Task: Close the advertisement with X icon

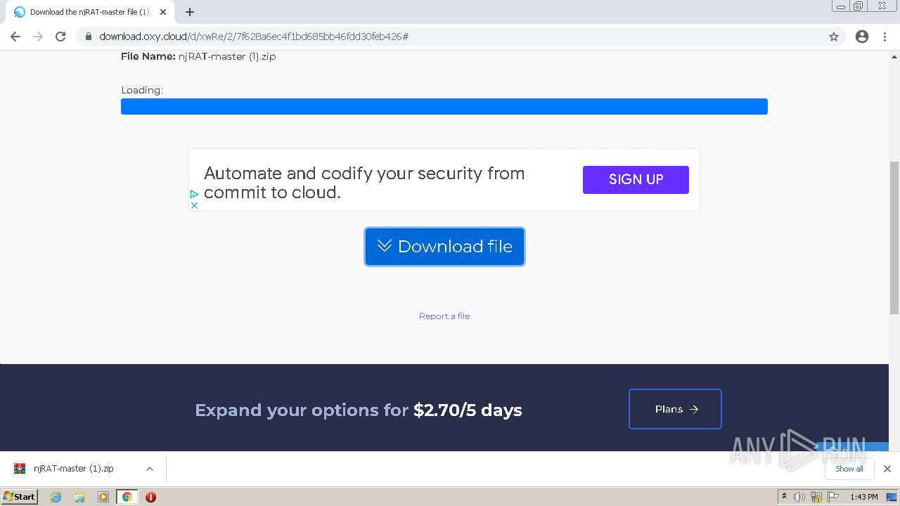Action: tap(195, 205)
